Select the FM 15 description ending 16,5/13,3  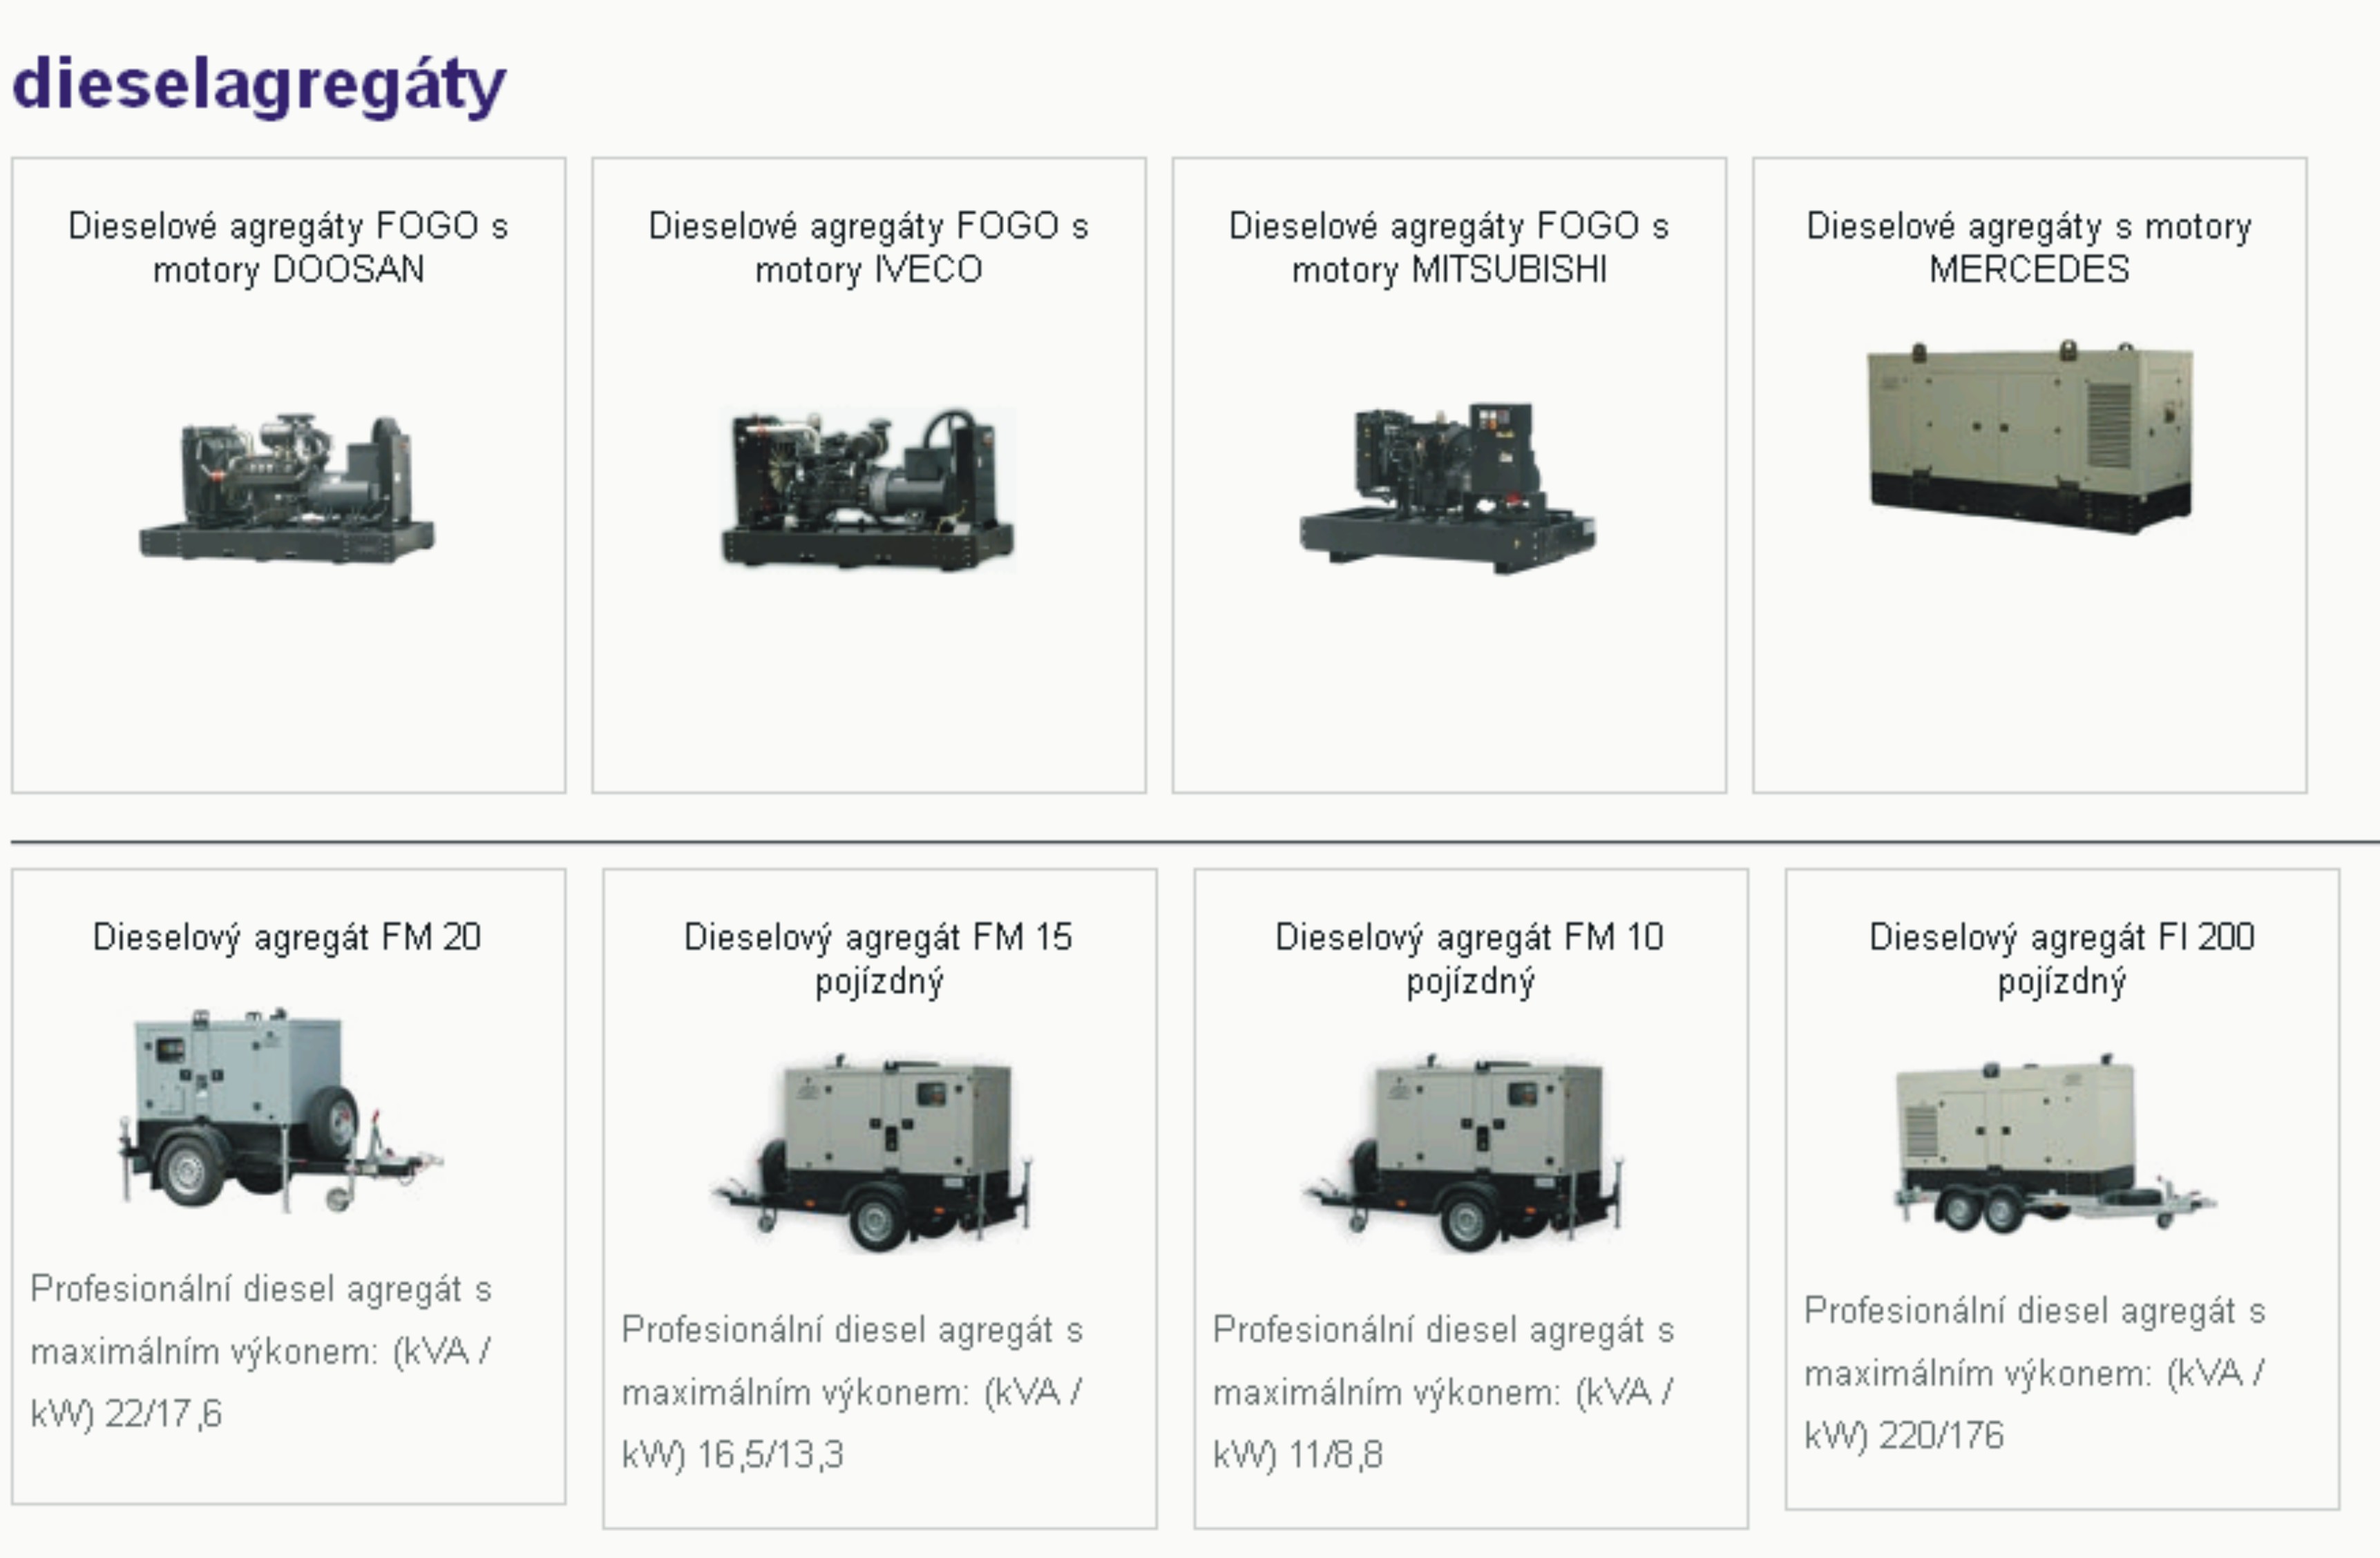point(853,1392)
